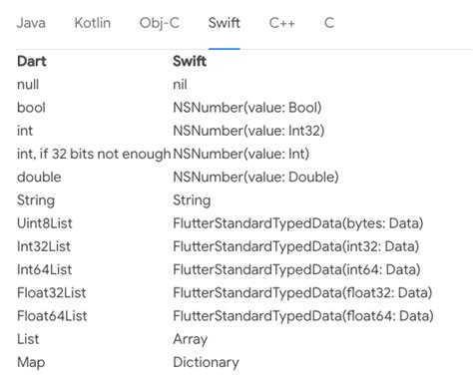Image resolution: width=473 pixels, height=383 pixels.
Task: Select FlutterStandardTypedData(bytes: Data) text
Action: click(x=298, y=223)
